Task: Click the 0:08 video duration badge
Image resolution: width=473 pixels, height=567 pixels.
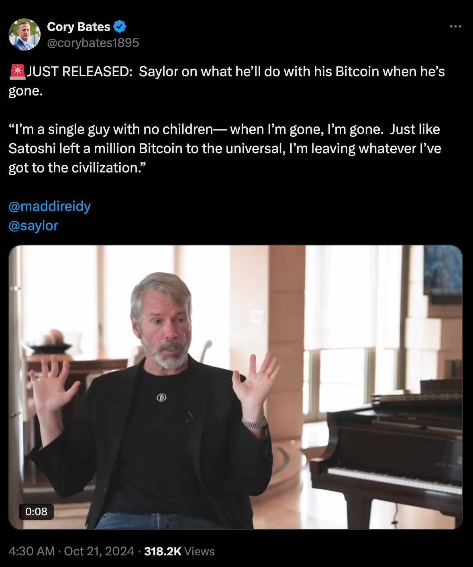Action: (36, 511)
